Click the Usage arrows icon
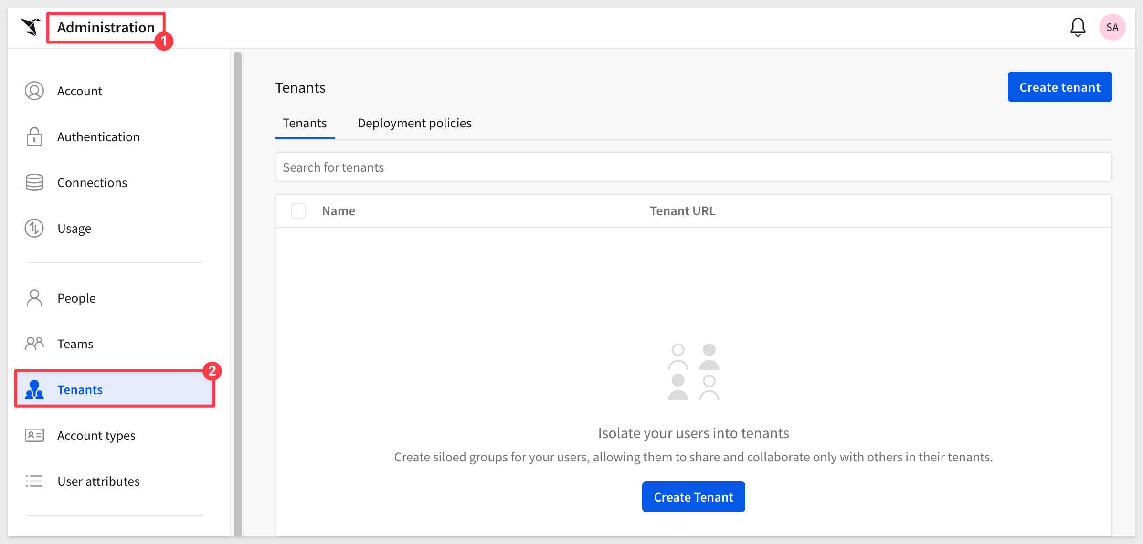This screenshot has height=544, width=1143. [x=34, y=228]
